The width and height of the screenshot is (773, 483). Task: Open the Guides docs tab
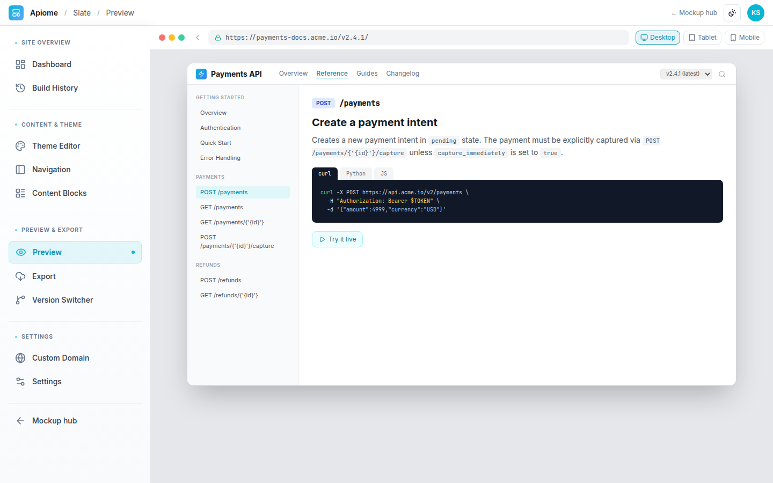(x=367, y=74)
